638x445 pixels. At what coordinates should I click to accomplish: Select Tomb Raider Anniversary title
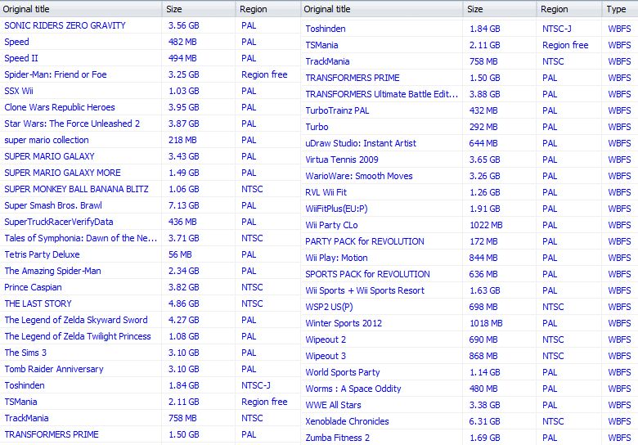(54, 369)
